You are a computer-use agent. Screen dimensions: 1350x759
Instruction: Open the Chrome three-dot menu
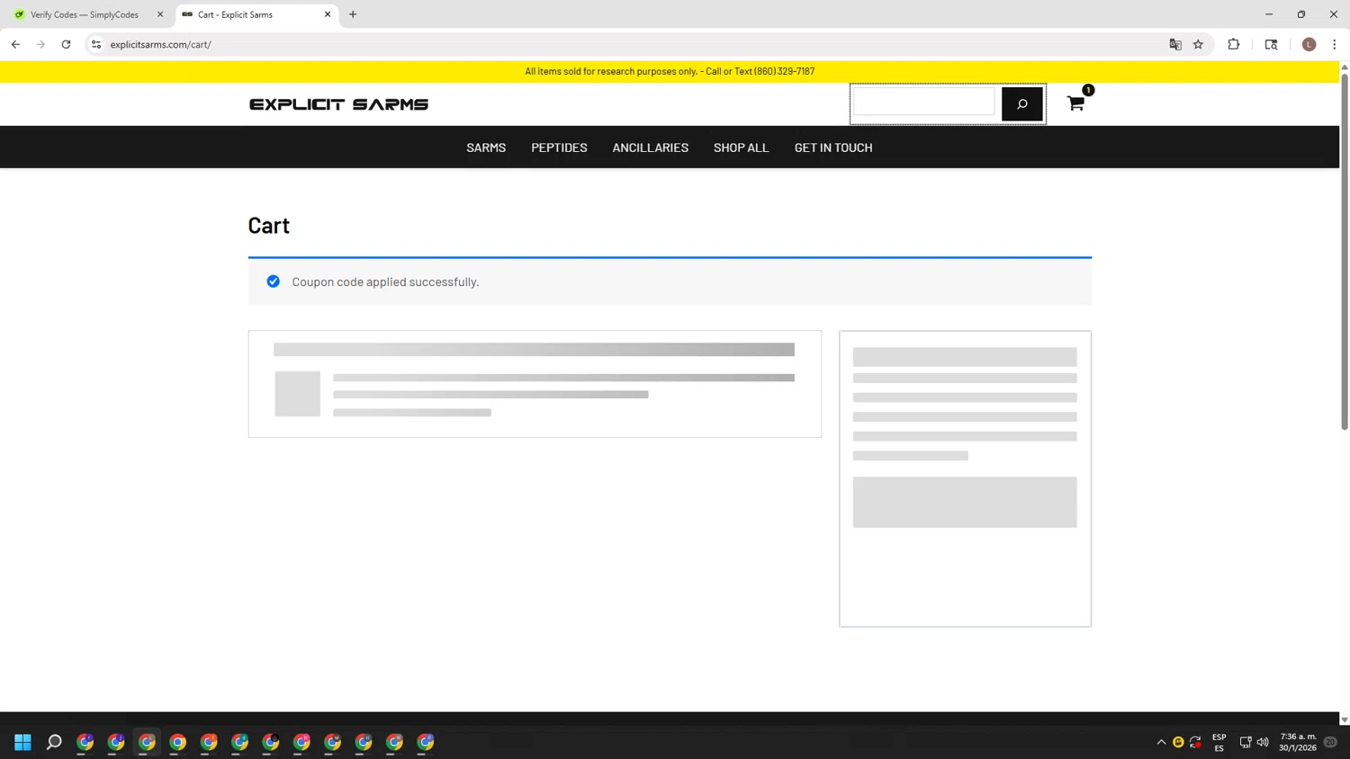[1335, 44]
